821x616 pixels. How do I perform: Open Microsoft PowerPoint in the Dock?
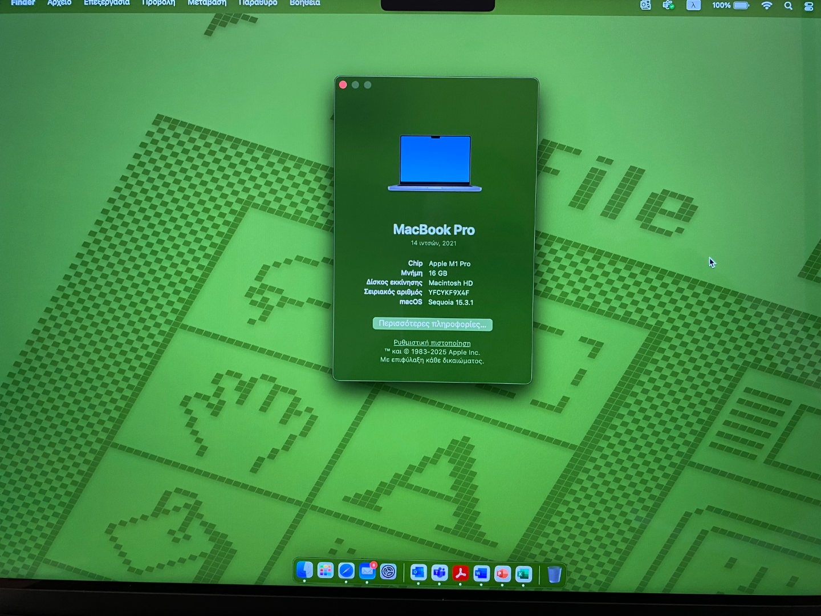(x=502, y=574)
